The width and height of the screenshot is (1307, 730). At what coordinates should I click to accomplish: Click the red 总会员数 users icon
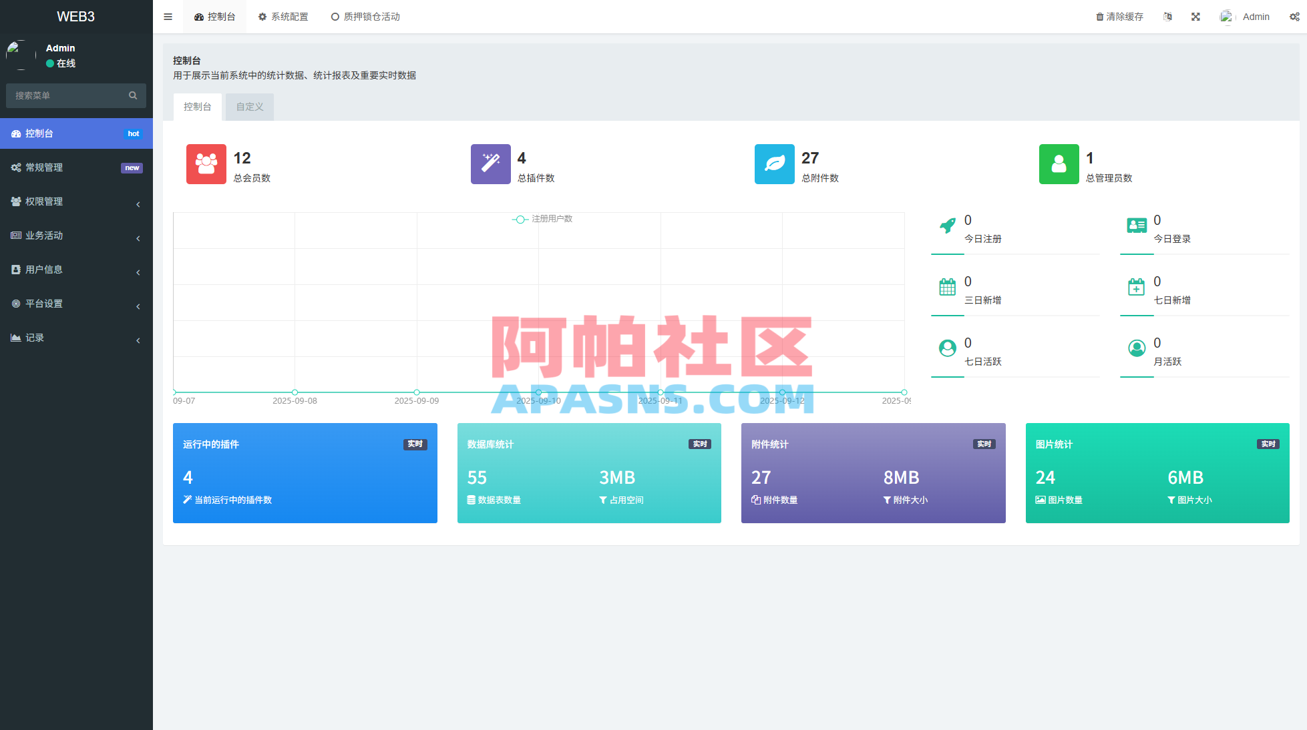click(x=206, y=164)
